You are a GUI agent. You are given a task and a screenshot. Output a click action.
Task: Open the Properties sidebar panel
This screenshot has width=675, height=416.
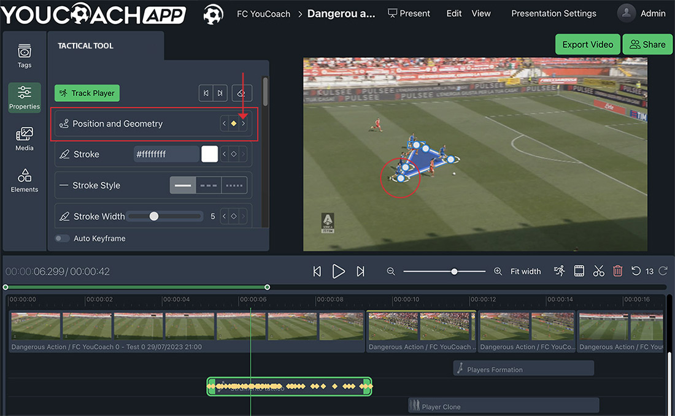click(25, 98)
